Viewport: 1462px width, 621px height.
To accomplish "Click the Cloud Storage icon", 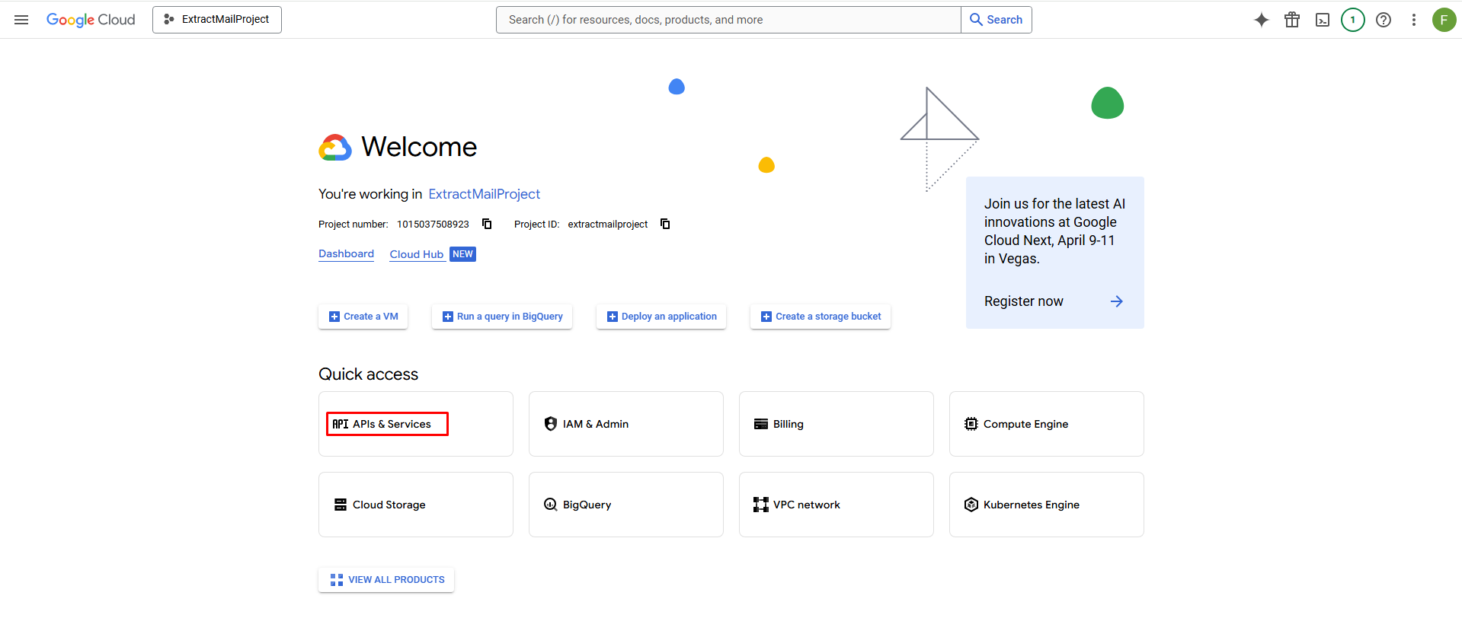I will point(341,505).
